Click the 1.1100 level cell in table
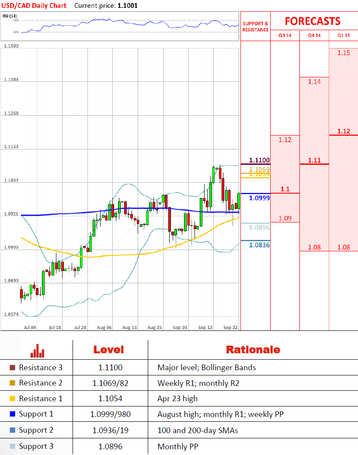The image size is (358, 455). 110,368
